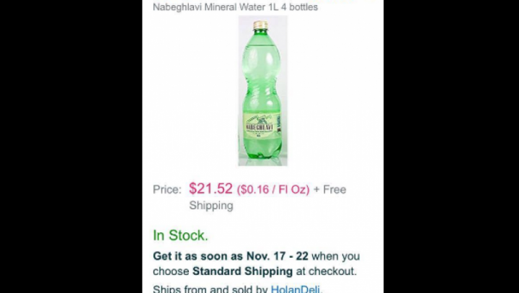
Task: Click the $0.16 per Fl Oz unit price
Action: [273, 190]
